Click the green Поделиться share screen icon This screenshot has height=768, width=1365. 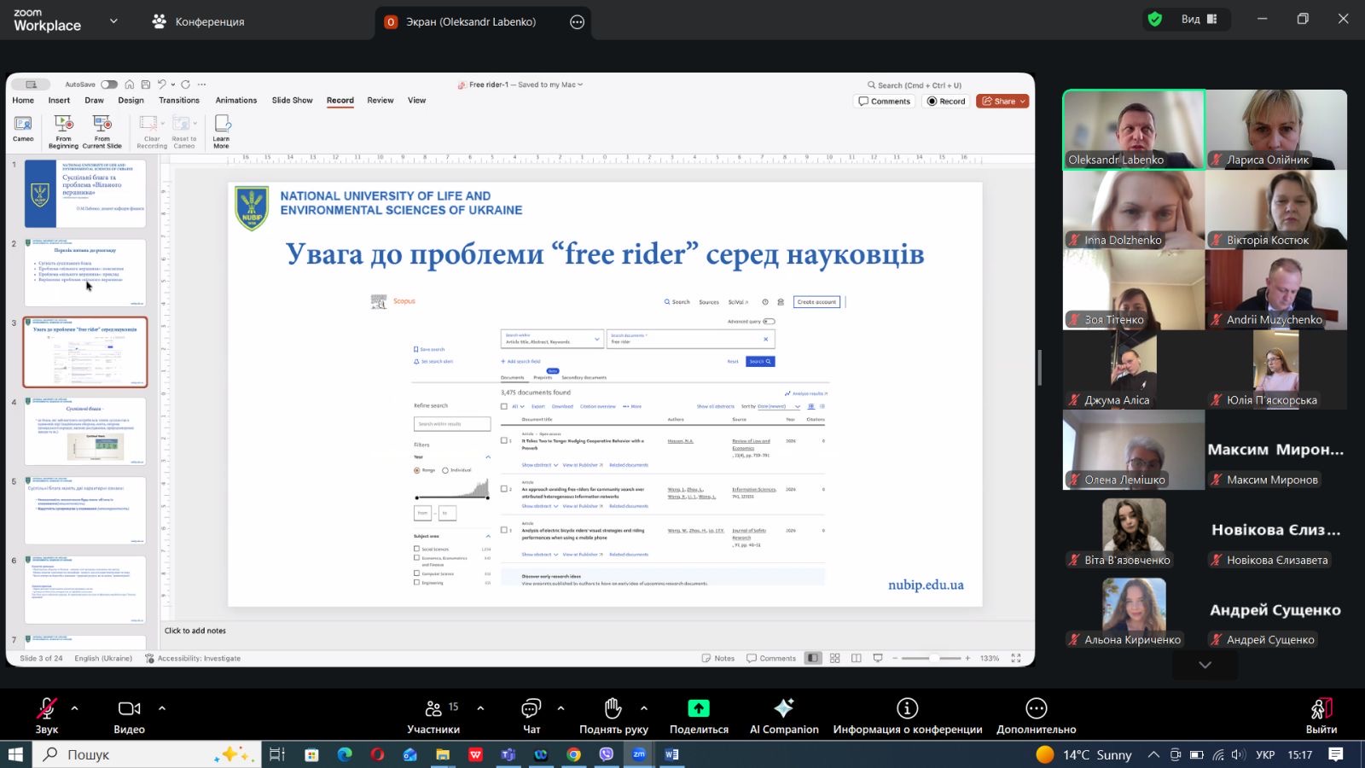[698, 709]
